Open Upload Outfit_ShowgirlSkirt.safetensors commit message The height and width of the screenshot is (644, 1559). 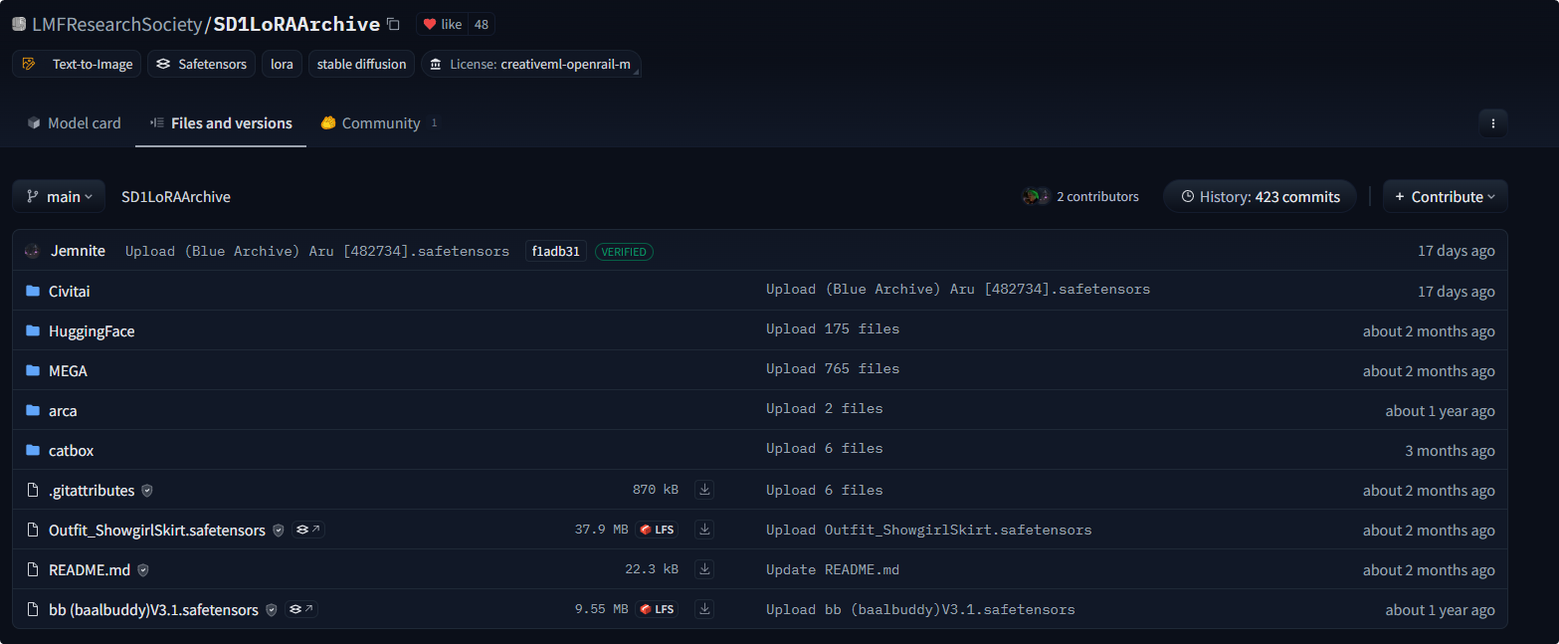click(x=929, y=531)
